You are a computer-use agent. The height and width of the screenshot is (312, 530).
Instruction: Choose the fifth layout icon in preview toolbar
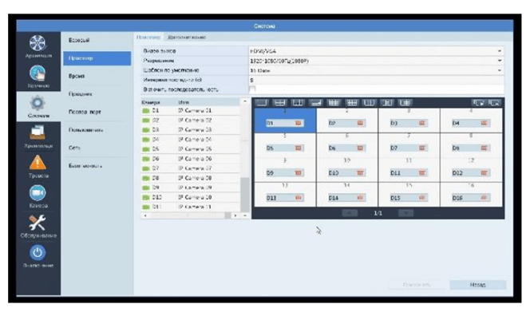pyautogui.click(x=334, y=103)
